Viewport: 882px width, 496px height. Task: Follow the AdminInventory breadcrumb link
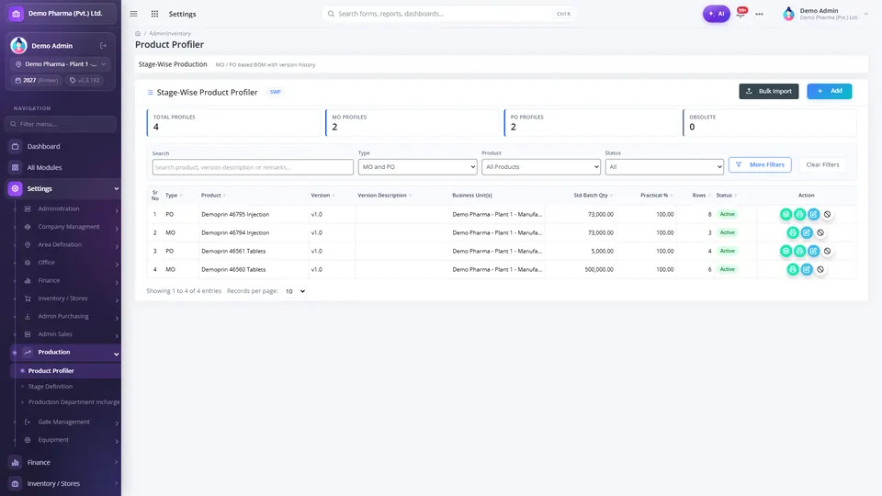170,34
